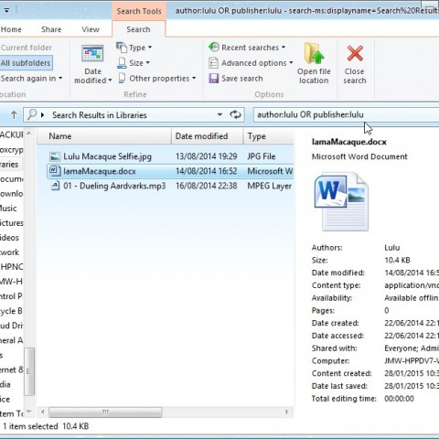Select Libraries in the navigation pane

click(x=9, y=165)
